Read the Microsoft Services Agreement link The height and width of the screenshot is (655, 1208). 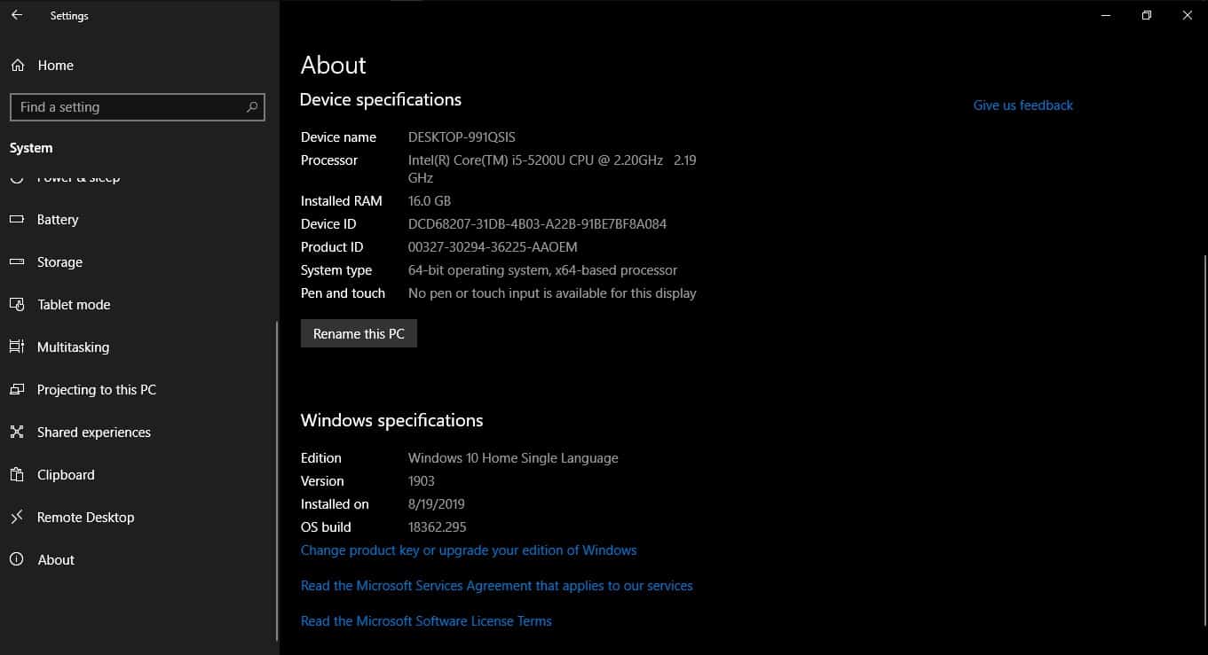(x=497, y=586)
